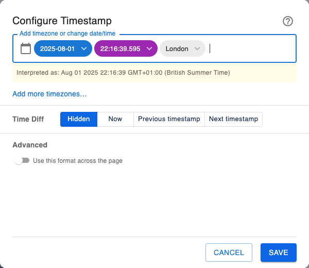Click the Time Diff label

(x=28, y=119)
